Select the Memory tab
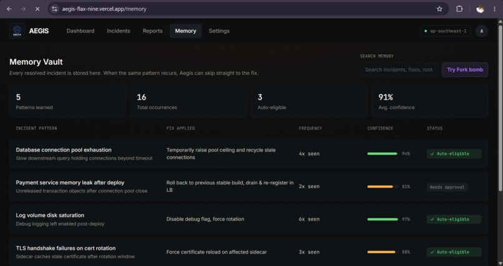The height and width of the screenshot is (266, 503). 185,31
